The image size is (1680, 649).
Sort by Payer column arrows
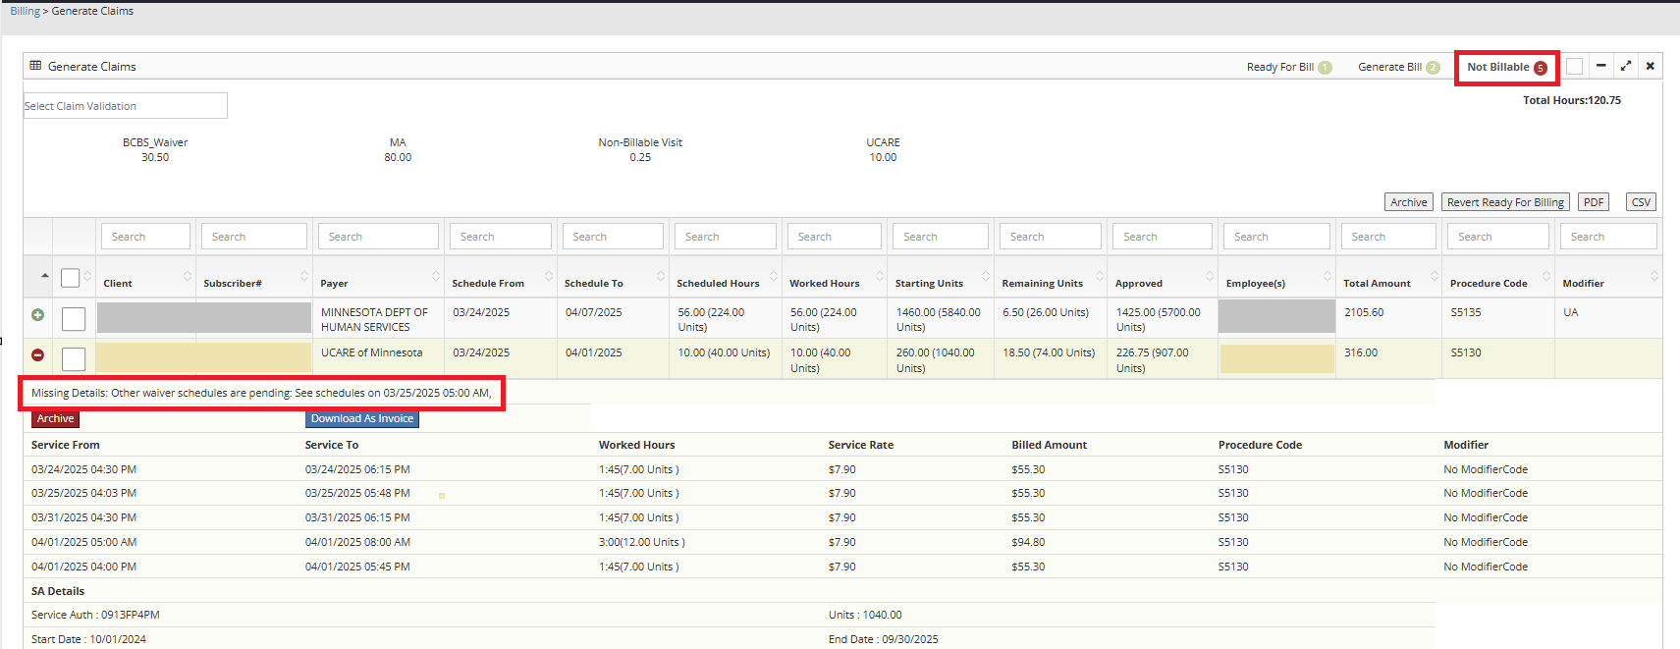click(x=436, y=277)
